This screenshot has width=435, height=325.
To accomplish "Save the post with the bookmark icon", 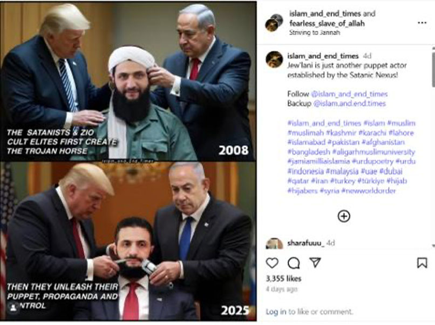I will point(422,263).
